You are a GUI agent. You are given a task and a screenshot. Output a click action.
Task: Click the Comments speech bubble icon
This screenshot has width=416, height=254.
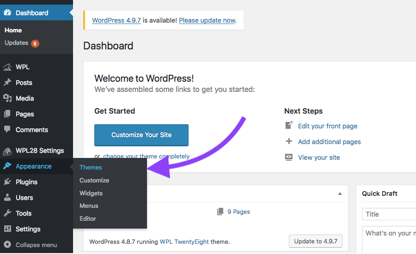7,129
